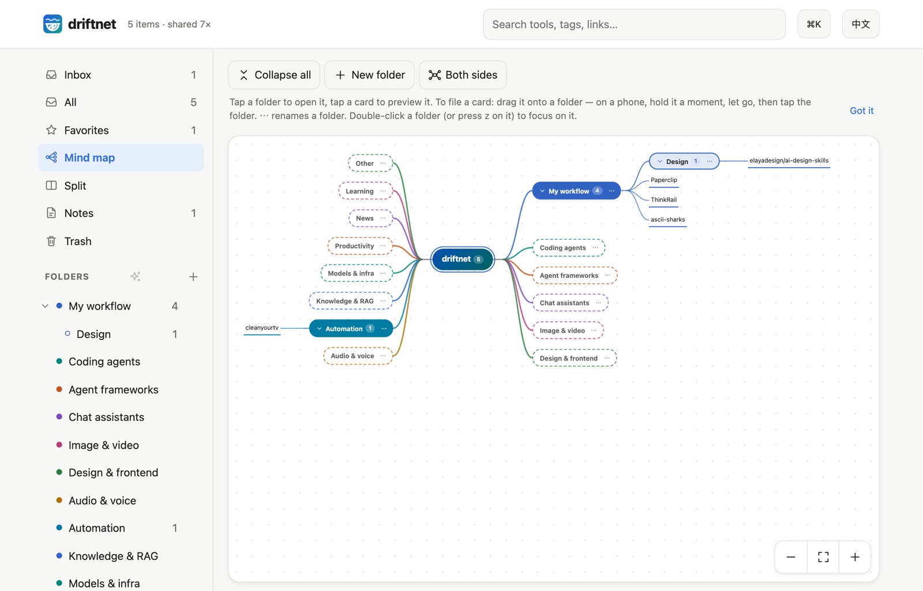Open the ellipsis menu on Automation node
The image size is (923, 591).
point(384,329)
